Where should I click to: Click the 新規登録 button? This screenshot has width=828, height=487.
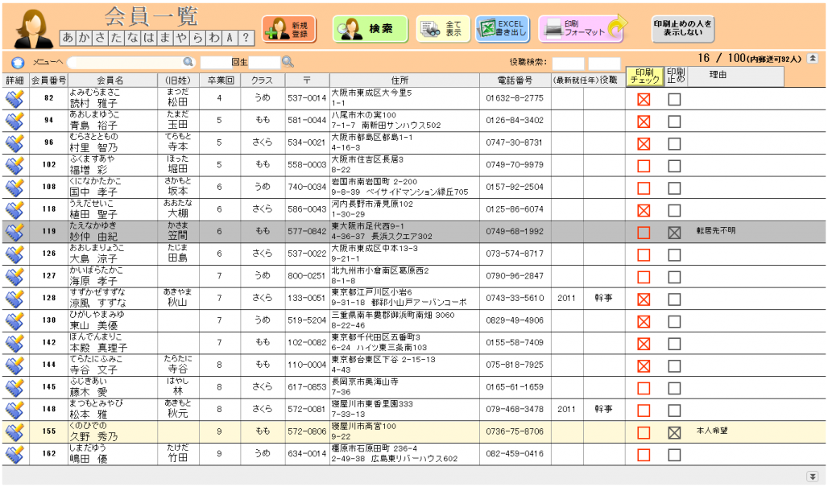(289, 29)
